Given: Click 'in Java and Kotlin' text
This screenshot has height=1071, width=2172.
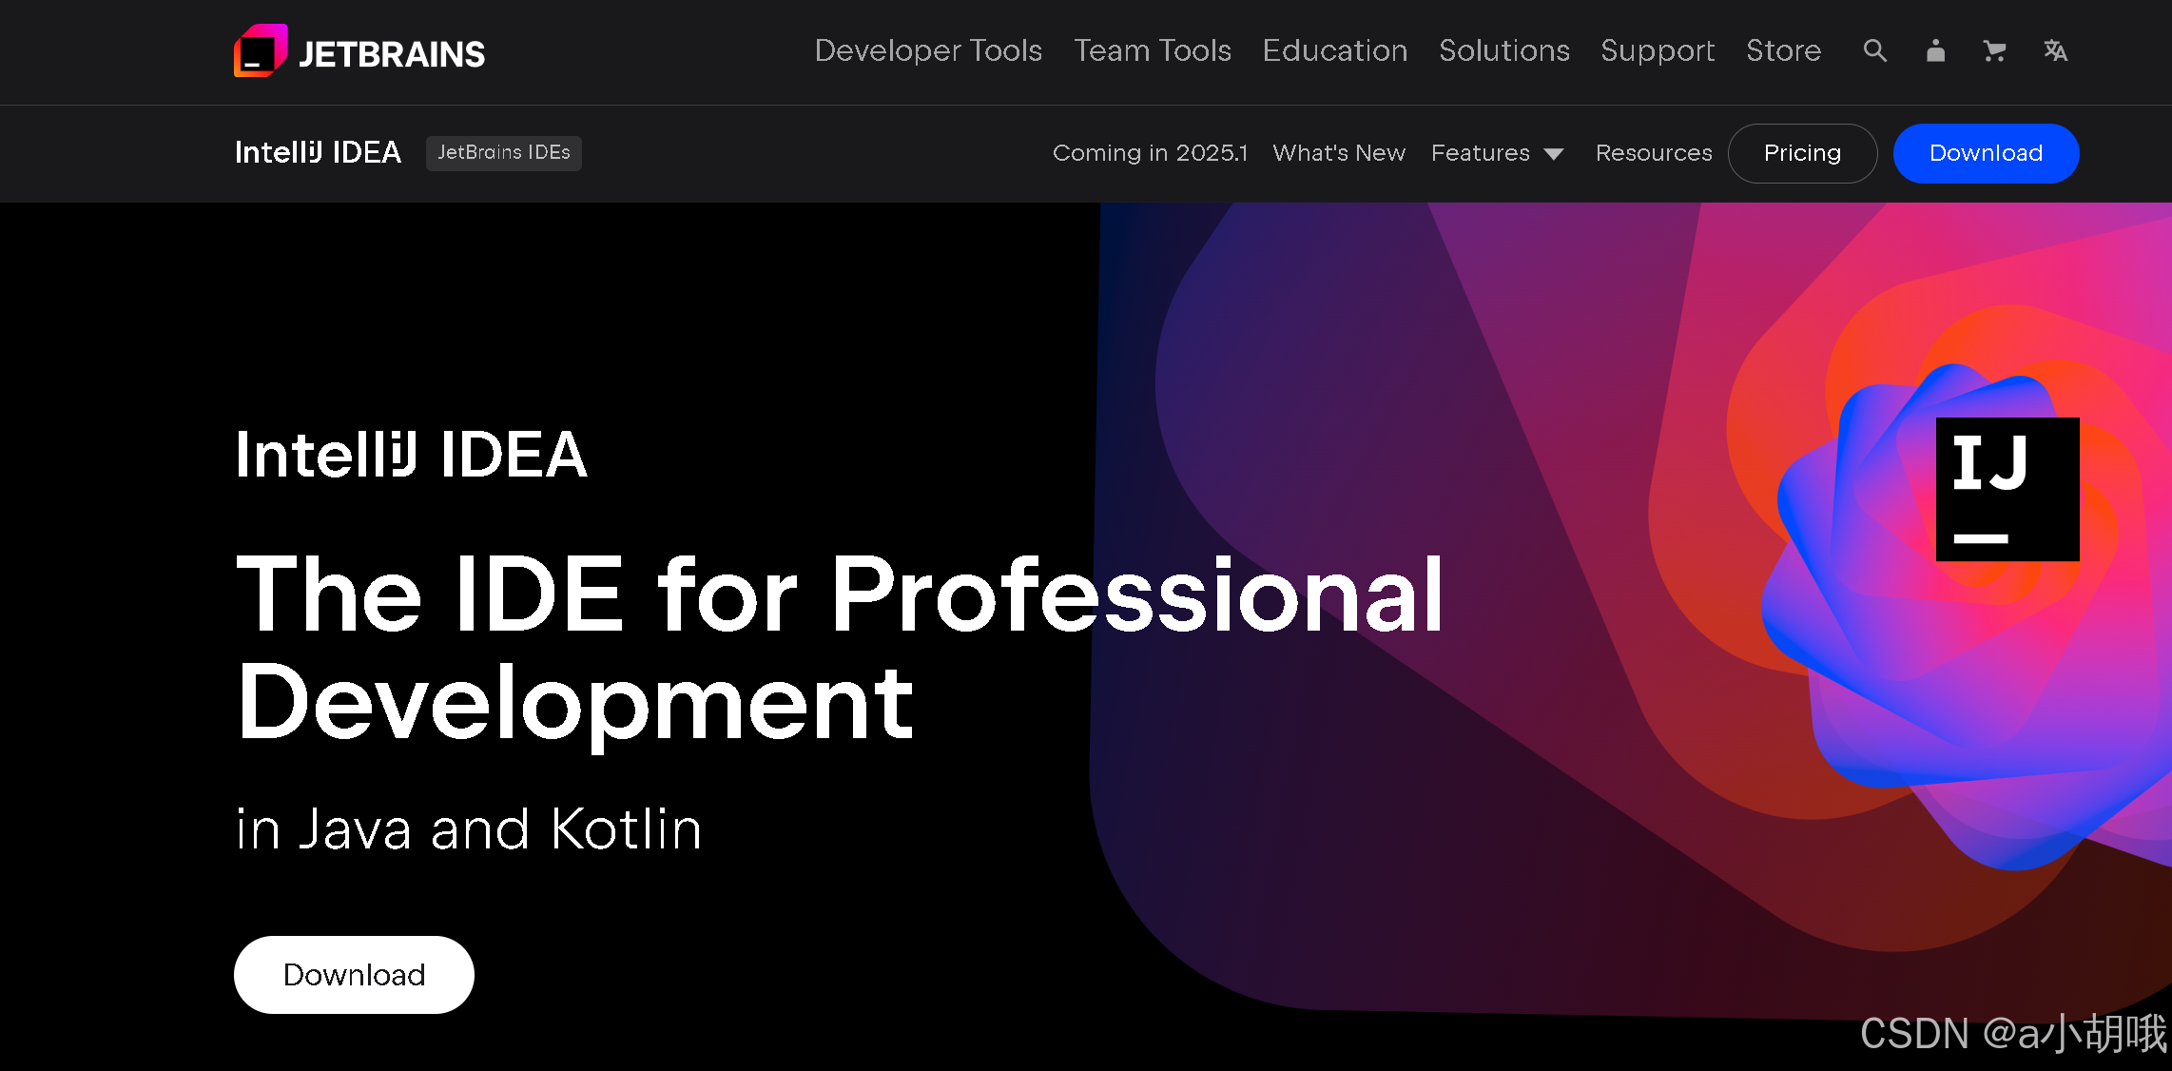Looking at the screenshot, I should click(469, 829).
